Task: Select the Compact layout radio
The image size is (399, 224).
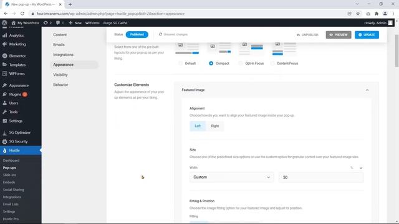Action: 211,63
